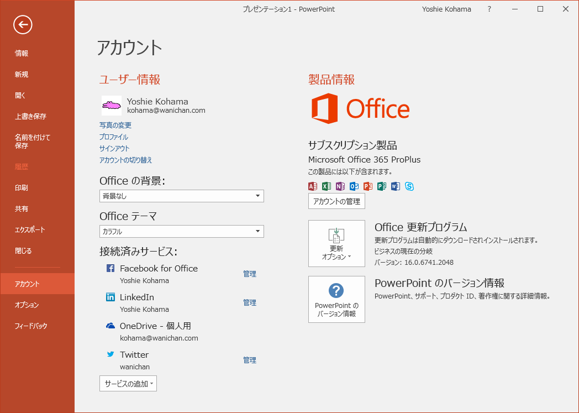Viewport: 579px width, 413px height.
Task: Click the OneNote app icon
Action: (340, 186)
